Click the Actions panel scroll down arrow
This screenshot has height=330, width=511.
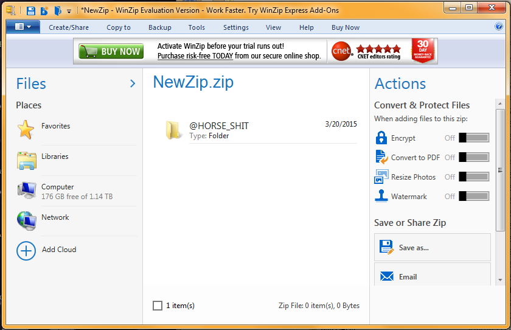pos(500,280)
